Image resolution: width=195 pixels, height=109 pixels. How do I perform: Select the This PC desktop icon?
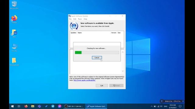tap(14, 48)
